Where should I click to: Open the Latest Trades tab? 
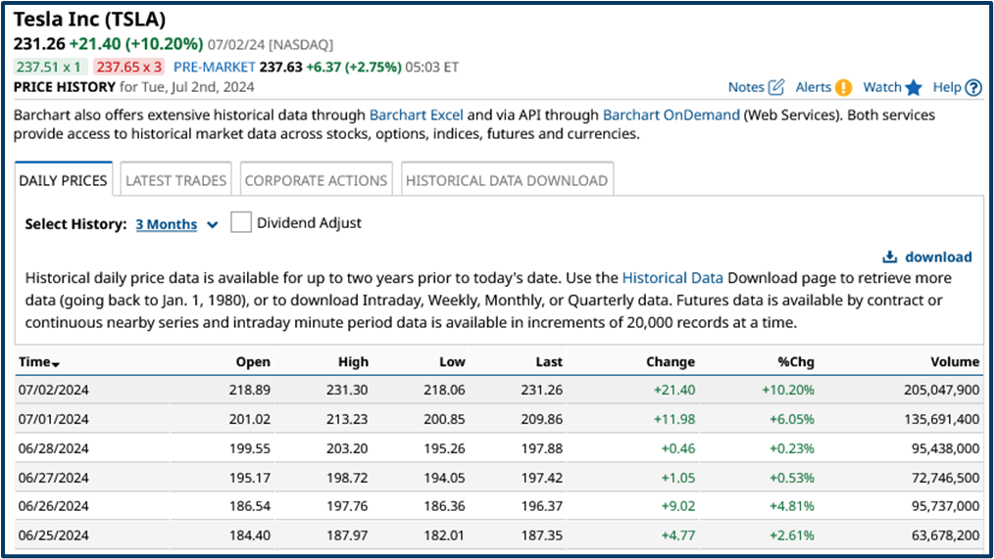pos(175,180)
